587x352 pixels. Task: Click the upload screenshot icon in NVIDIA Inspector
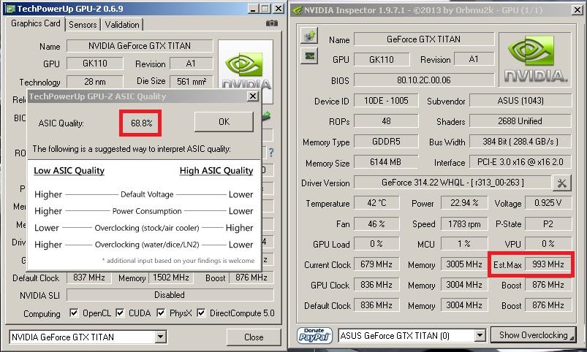click(309, 36)
